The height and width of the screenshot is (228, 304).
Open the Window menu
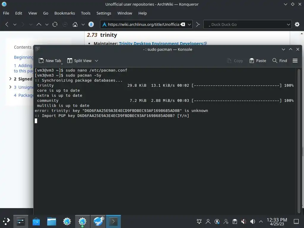click(125, 13)
